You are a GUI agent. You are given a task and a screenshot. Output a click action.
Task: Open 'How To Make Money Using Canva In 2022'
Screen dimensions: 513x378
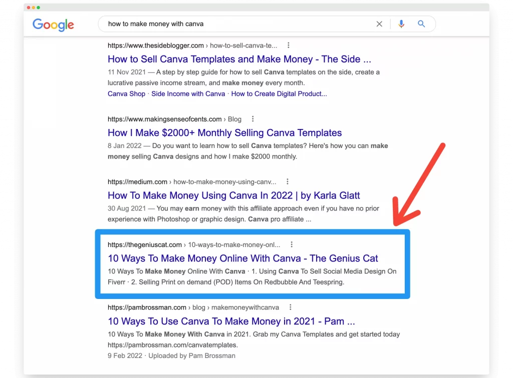233,195
